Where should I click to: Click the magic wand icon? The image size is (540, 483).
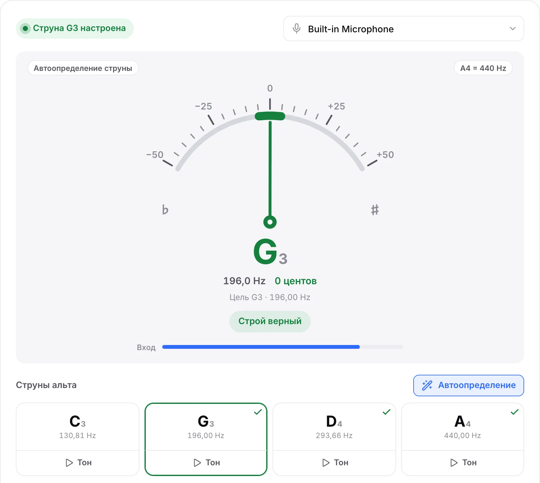(x=427, y=385)
